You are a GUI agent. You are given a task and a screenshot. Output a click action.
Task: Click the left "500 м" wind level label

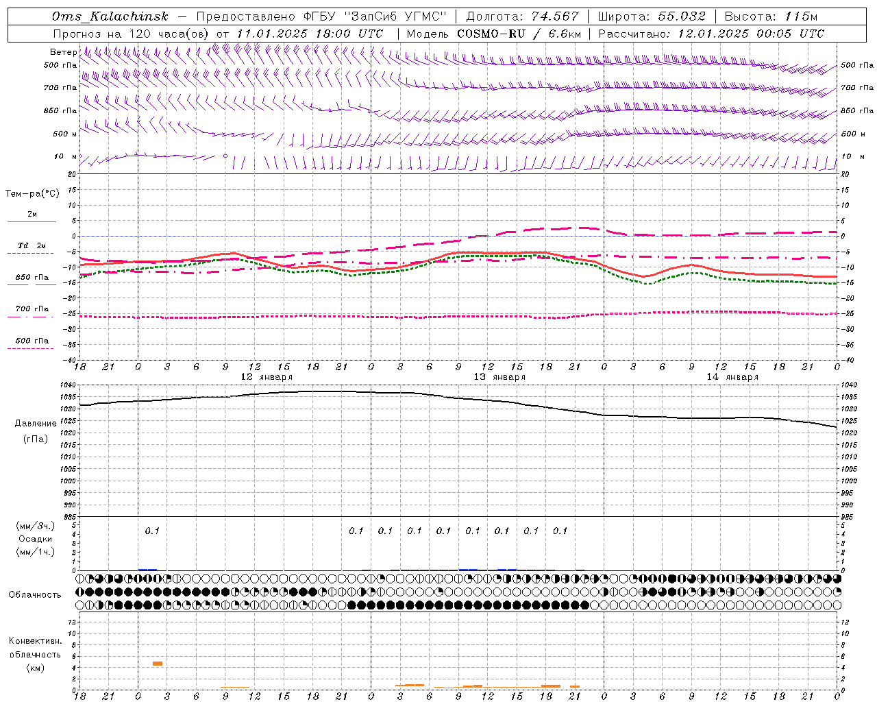pyautogui.click(x=65, y=134)
